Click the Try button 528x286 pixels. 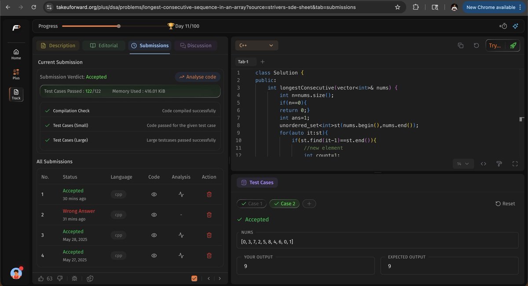495,46
